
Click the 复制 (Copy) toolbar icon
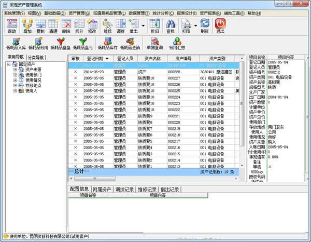[x=40, y=25]
